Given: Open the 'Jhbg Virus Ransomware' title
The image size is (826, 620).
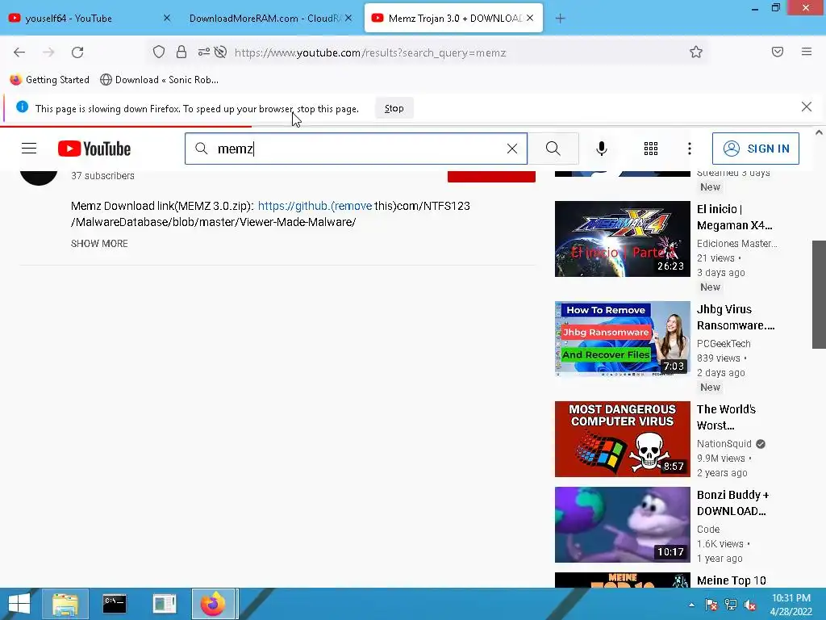Looking at the screenshot, I should (x=736, y=317).
